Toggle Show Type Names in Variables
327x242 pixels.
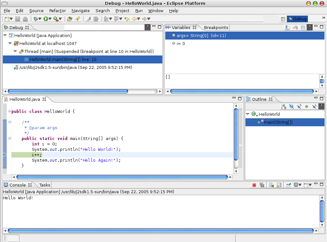(x=288, y=27)
